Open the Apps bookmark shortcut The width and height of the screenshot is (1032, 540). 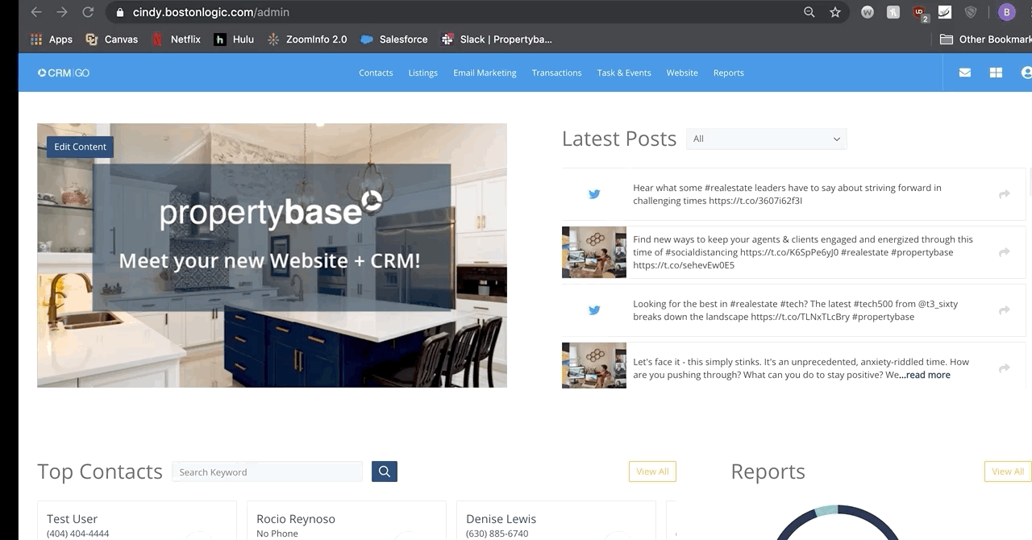click(51, 39)
